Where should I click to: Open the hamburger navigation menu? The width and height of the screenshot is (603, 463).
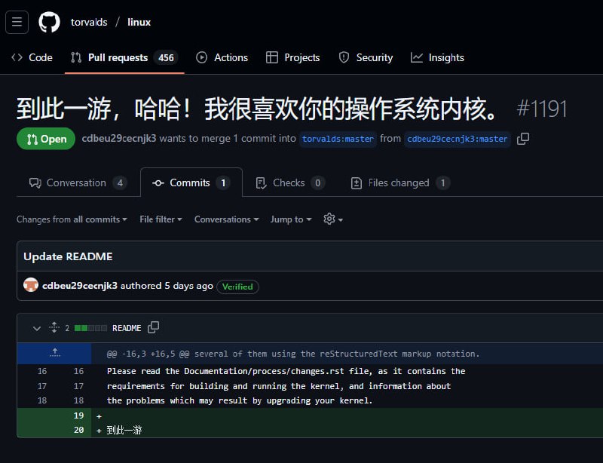(x=17, y=22)
